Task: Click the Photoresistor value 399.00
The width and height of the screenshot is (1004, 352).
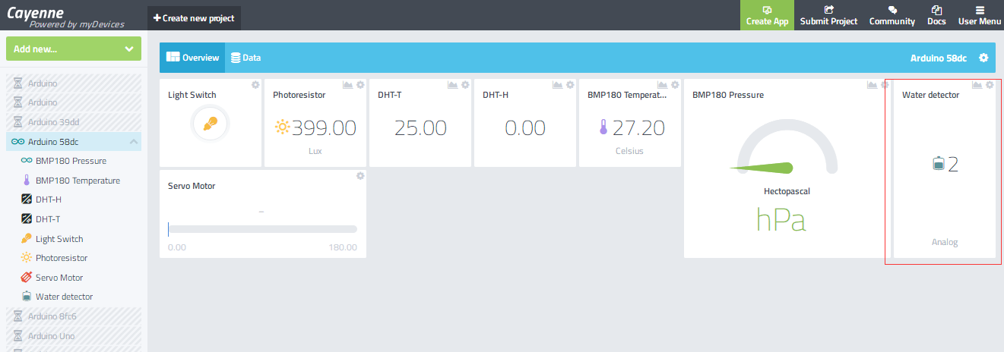Action: 324,128
